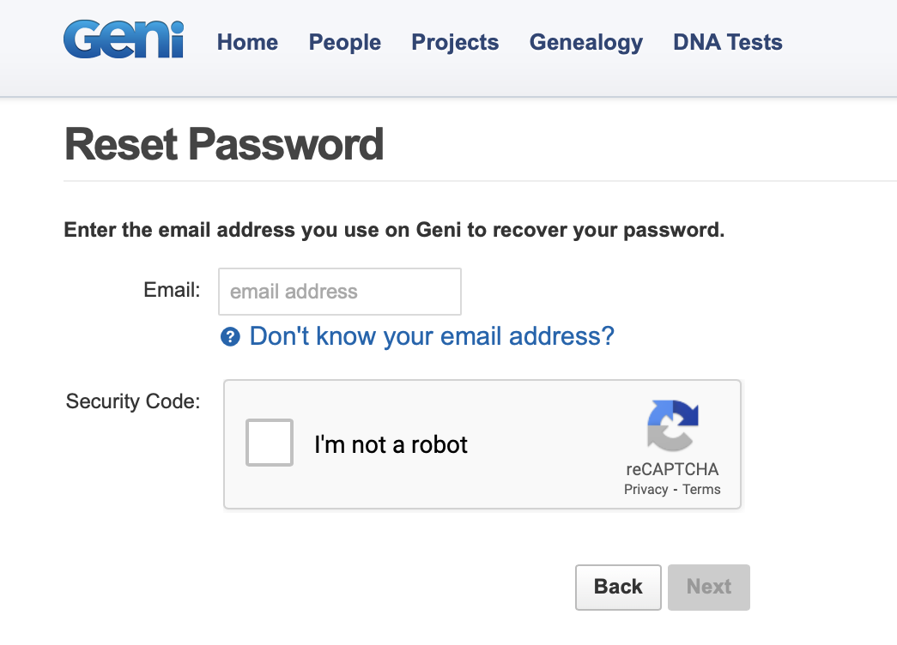Click the Geni logo
The width and height of the screenshot is (897, 645).
click(x=122, y=39)
